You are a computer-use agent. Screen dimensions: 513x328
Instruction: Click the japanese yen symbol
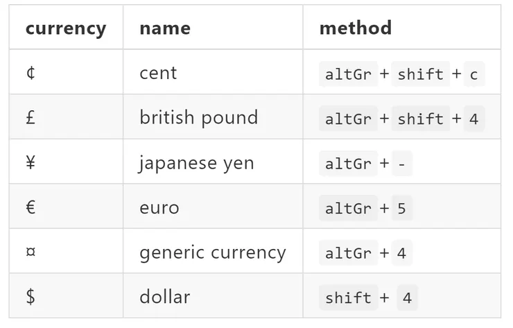[31, 163]
